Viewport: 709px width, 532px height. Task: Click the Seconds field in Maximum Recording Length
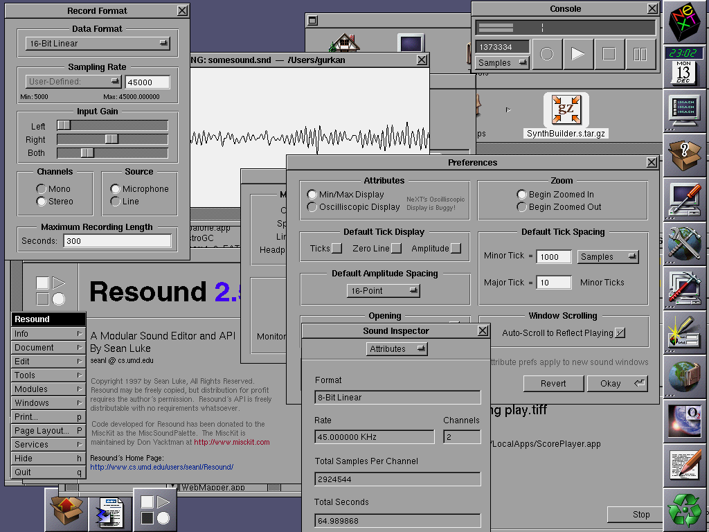click(118, 241)
